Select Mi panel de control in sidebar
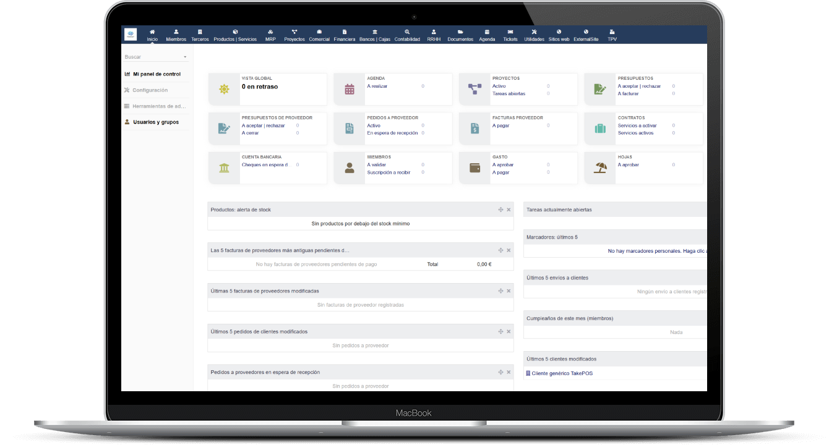The width and height of the screenshot is (829, 445). [157, 74]
